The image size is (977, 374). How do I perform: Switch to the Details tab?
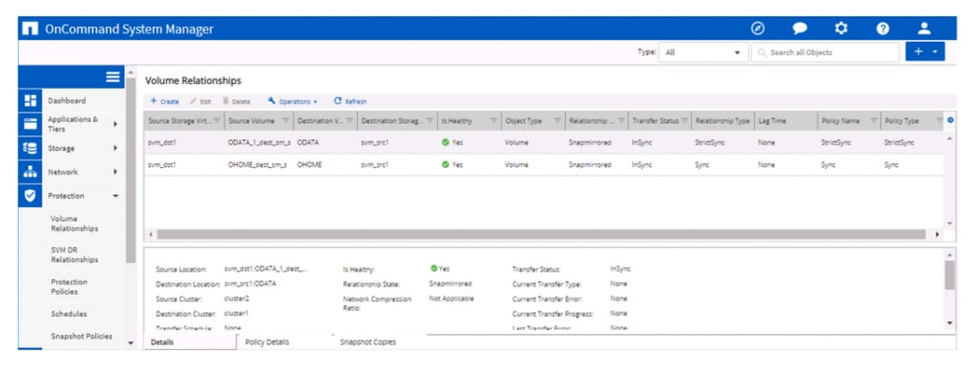[190, 343]
